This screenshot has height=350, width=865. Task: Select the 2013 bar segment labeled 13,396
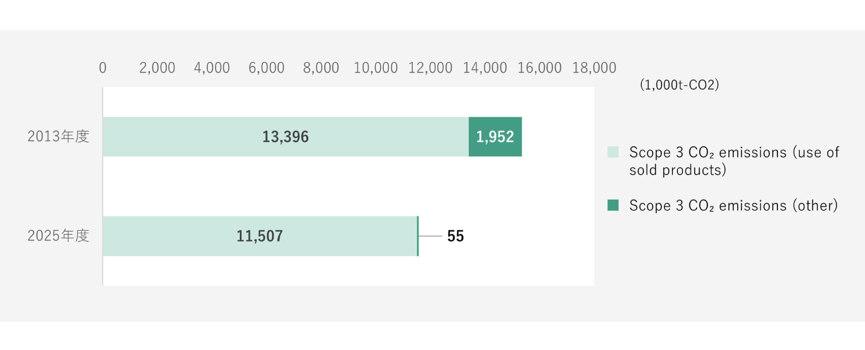[285, 137]
